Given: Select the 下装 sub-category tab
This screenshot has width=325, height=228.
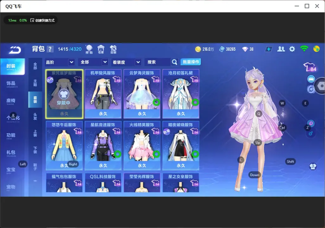Looking at the screenshot, I should coord(35,150).
